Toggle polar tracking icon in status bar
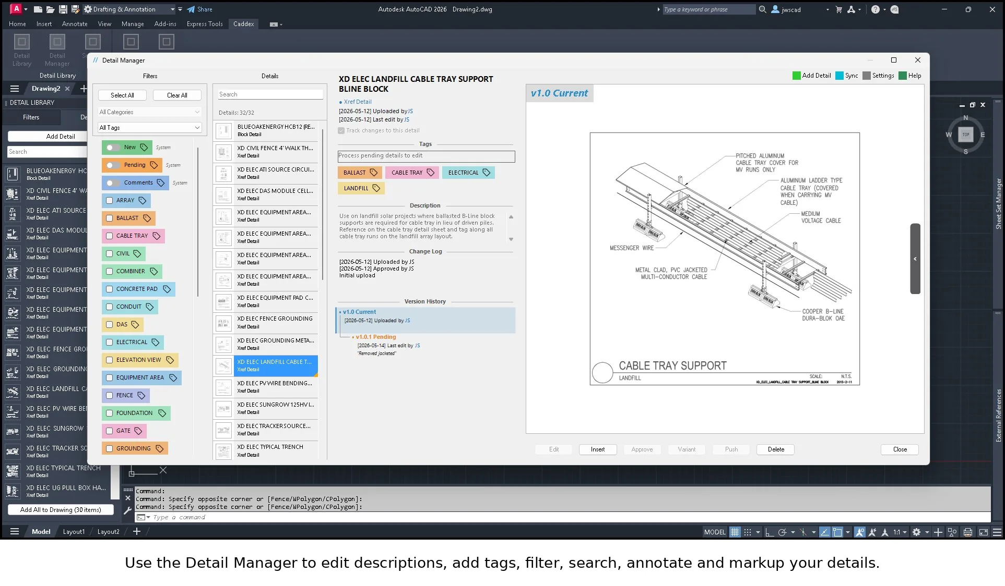 pyautogui.click(x=782, y=532)
